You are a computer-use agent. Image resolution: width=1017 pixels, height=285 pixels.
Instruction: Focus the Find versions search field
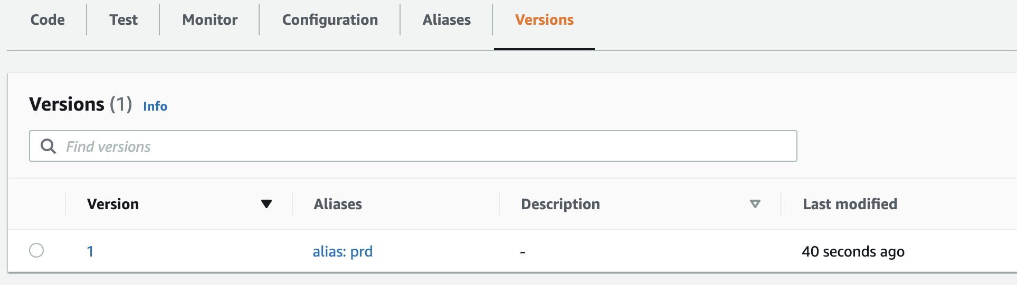point(413,146)
